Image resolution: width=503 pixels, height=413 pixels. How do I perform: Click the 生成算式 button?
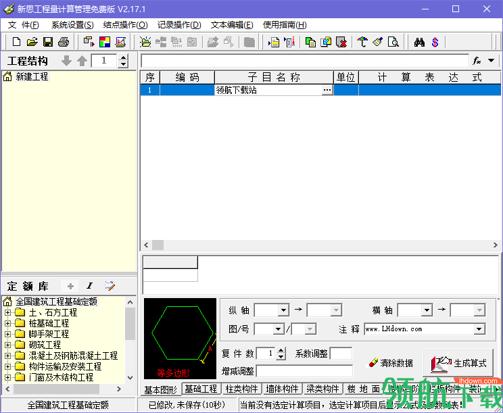[x=458, y=363]
